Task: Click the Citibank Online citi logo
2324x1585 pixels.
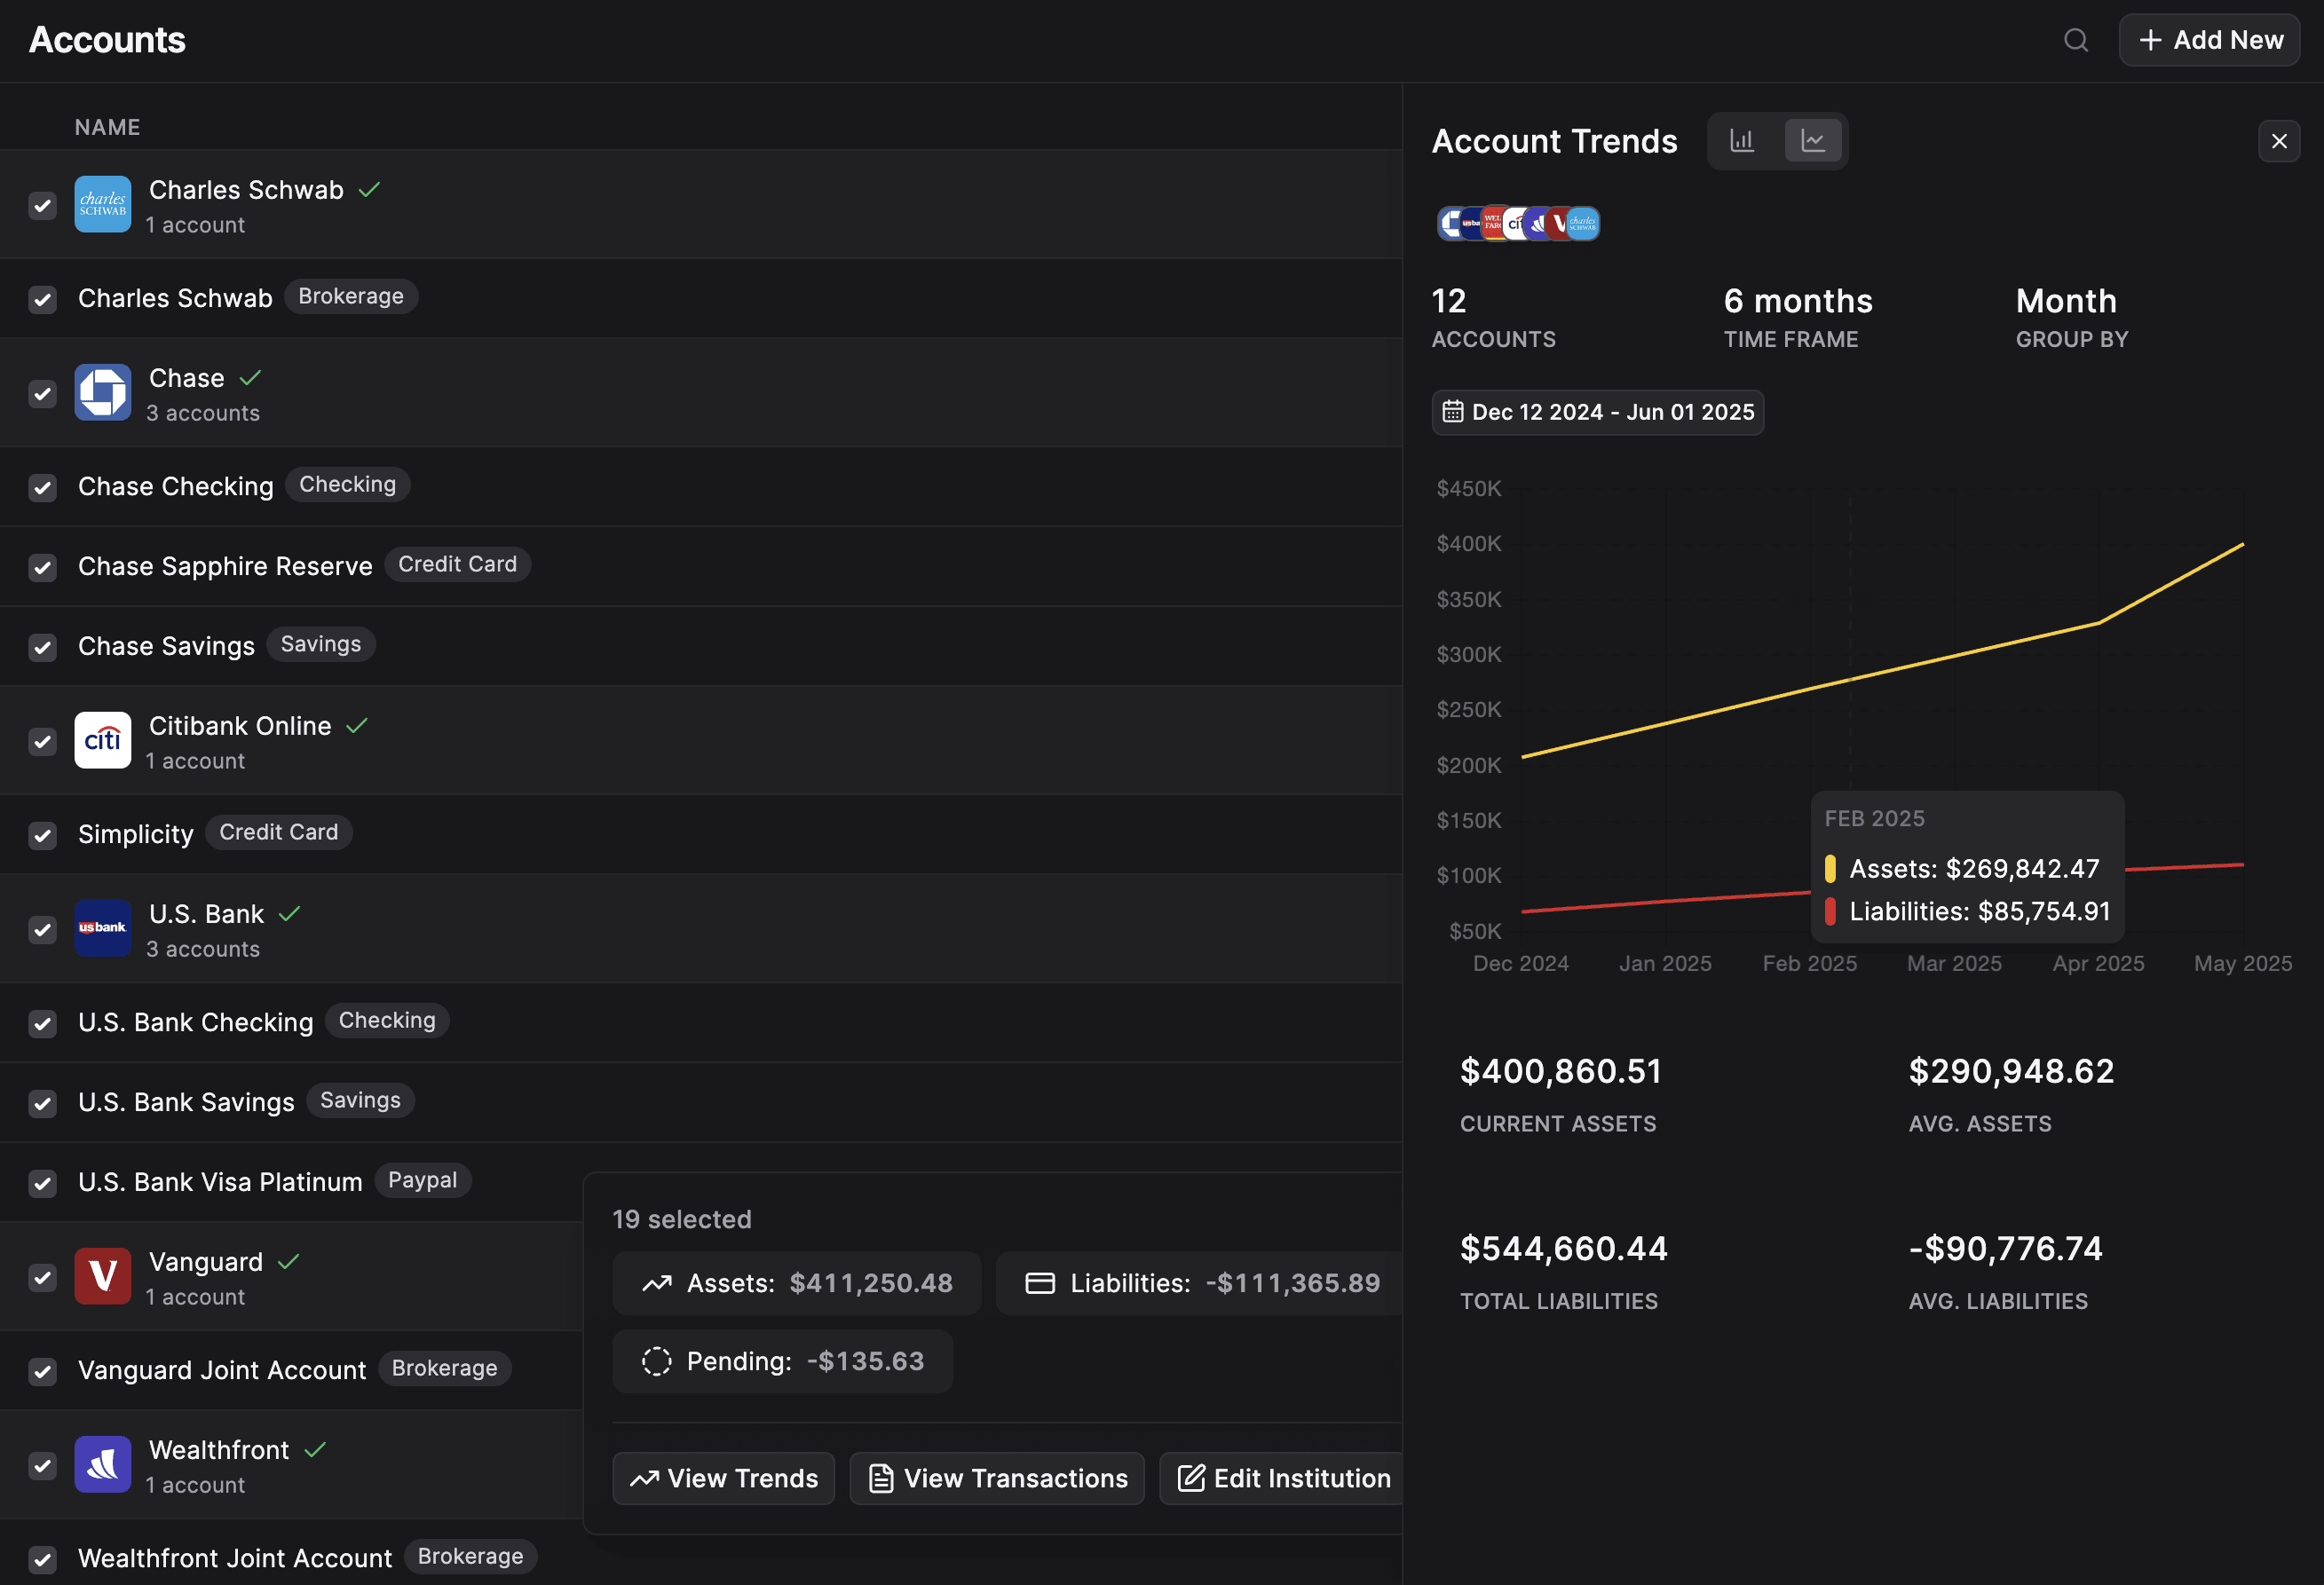Action: point(103,740)
